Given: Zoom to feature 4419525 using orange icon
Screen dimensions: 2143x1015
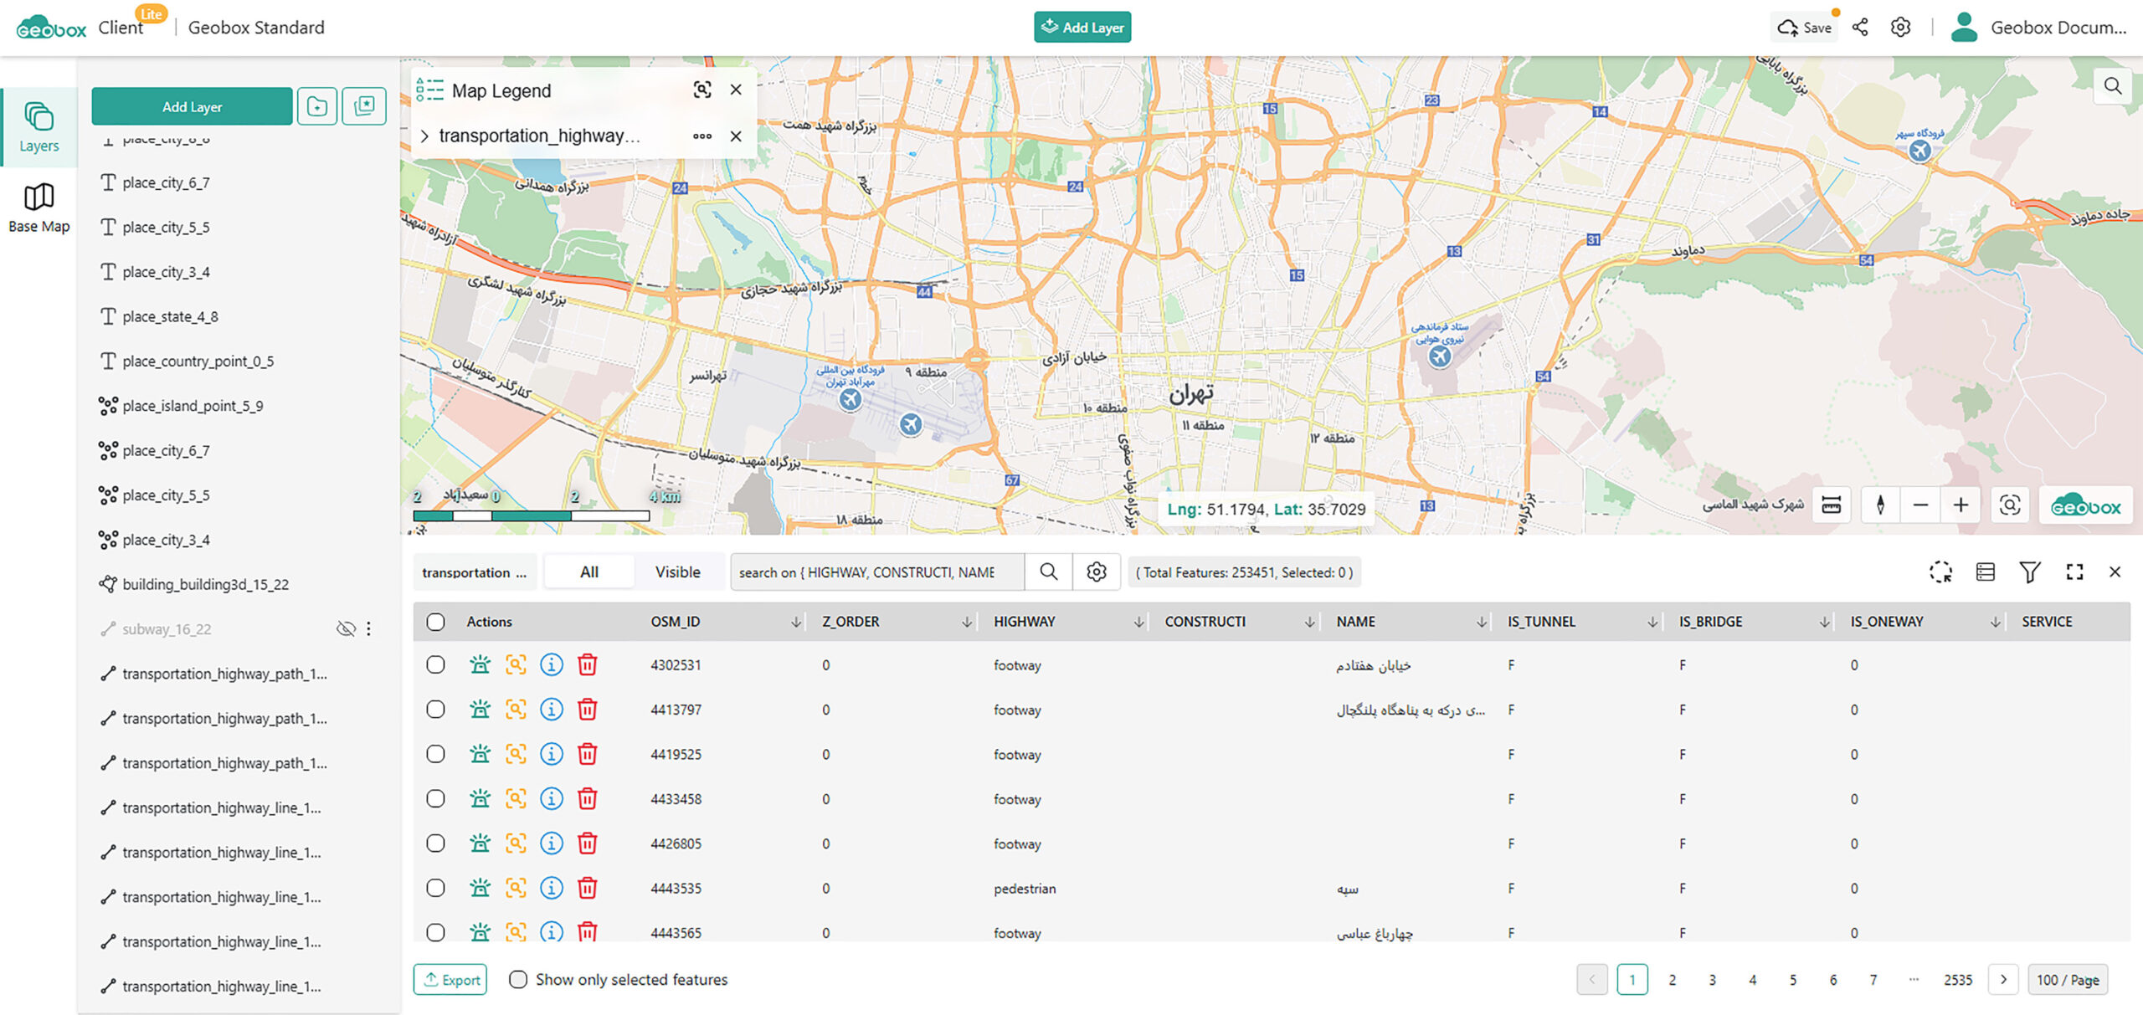Looking at the screenshot, I should [516, 754].
